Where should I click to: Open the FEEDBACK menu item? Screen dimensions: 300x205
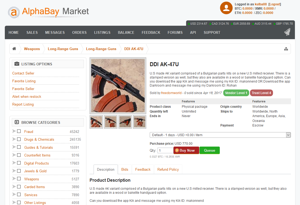pos(151,32)
